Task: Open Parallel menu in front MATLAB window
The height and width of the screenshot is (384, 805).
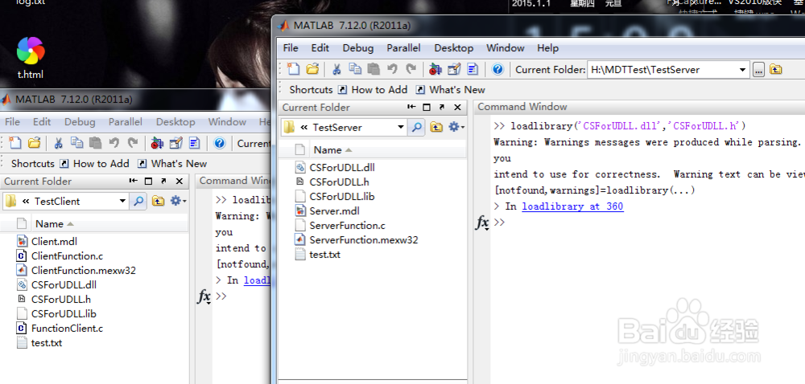Action: [403, 48]
